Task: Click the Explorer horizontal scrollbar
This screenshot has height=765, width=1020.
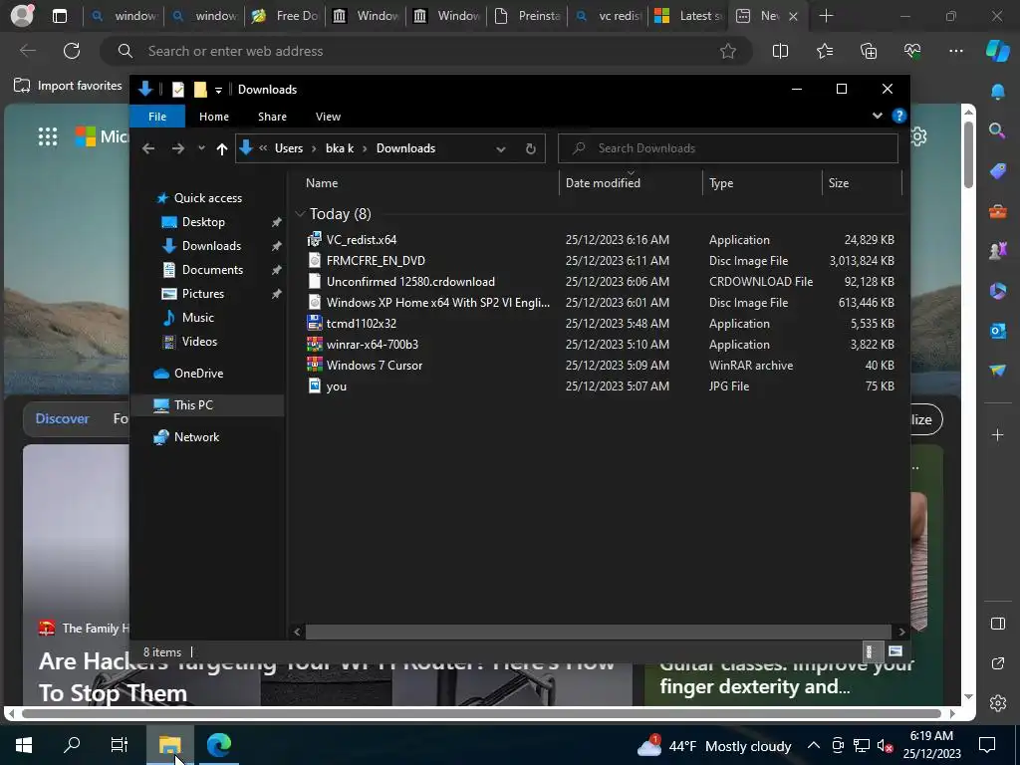Action: tap(598, 632)
